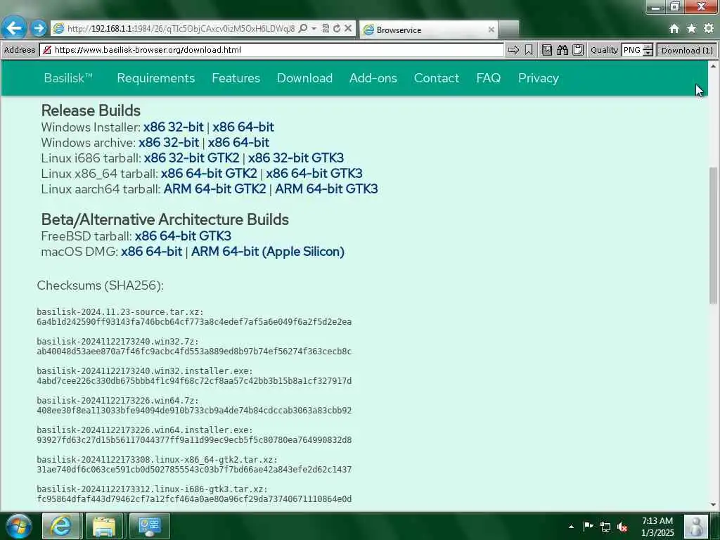The image size is (720, 540).
Task: Go back with the IE back arrow
Action: [x=14, y=28]
